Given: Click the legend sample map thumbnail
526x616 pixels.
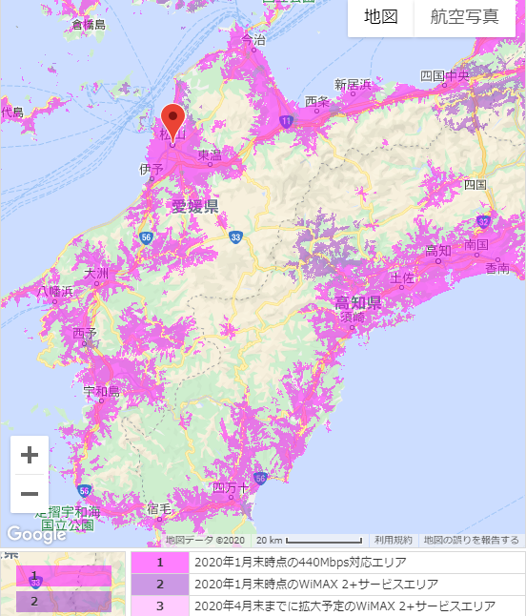Looking at the screenshot, I should [63, 584].
